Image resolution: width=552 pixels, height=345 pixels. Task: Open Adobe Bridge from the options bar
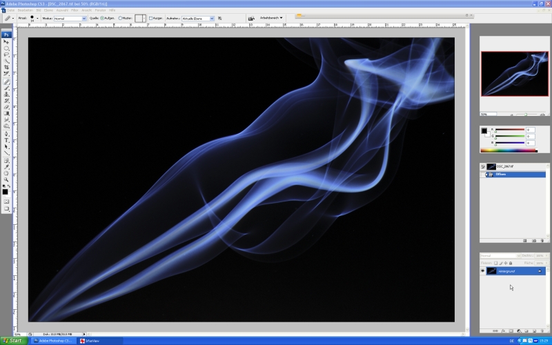point(251,19)
